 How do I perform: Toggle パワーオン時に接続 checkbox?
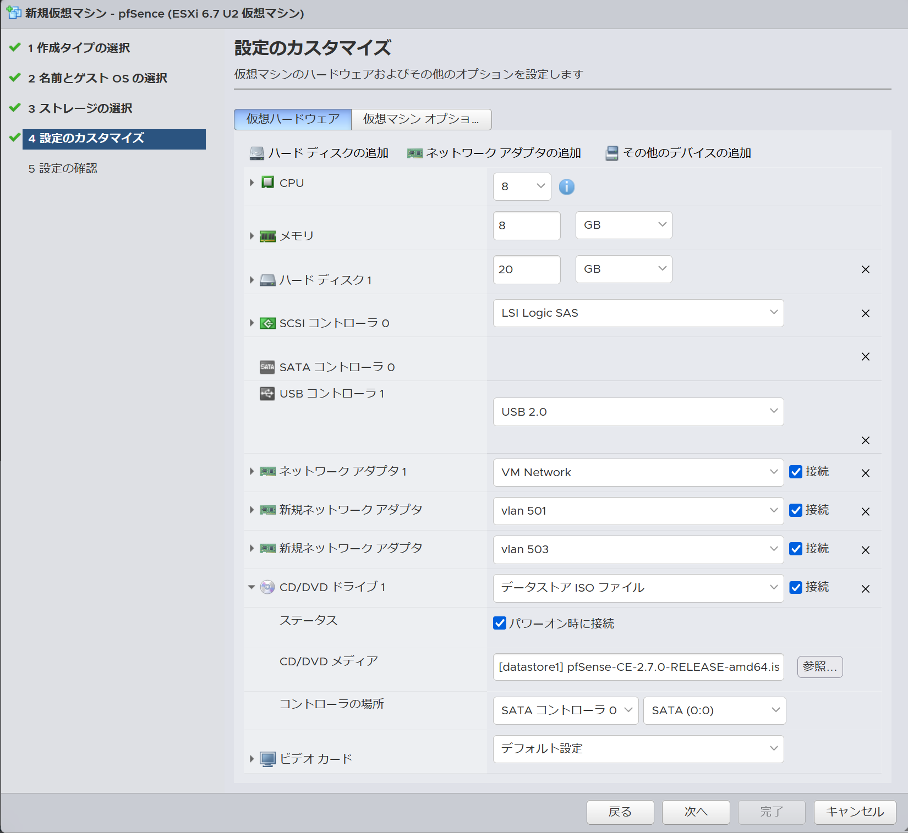(500, 623)
